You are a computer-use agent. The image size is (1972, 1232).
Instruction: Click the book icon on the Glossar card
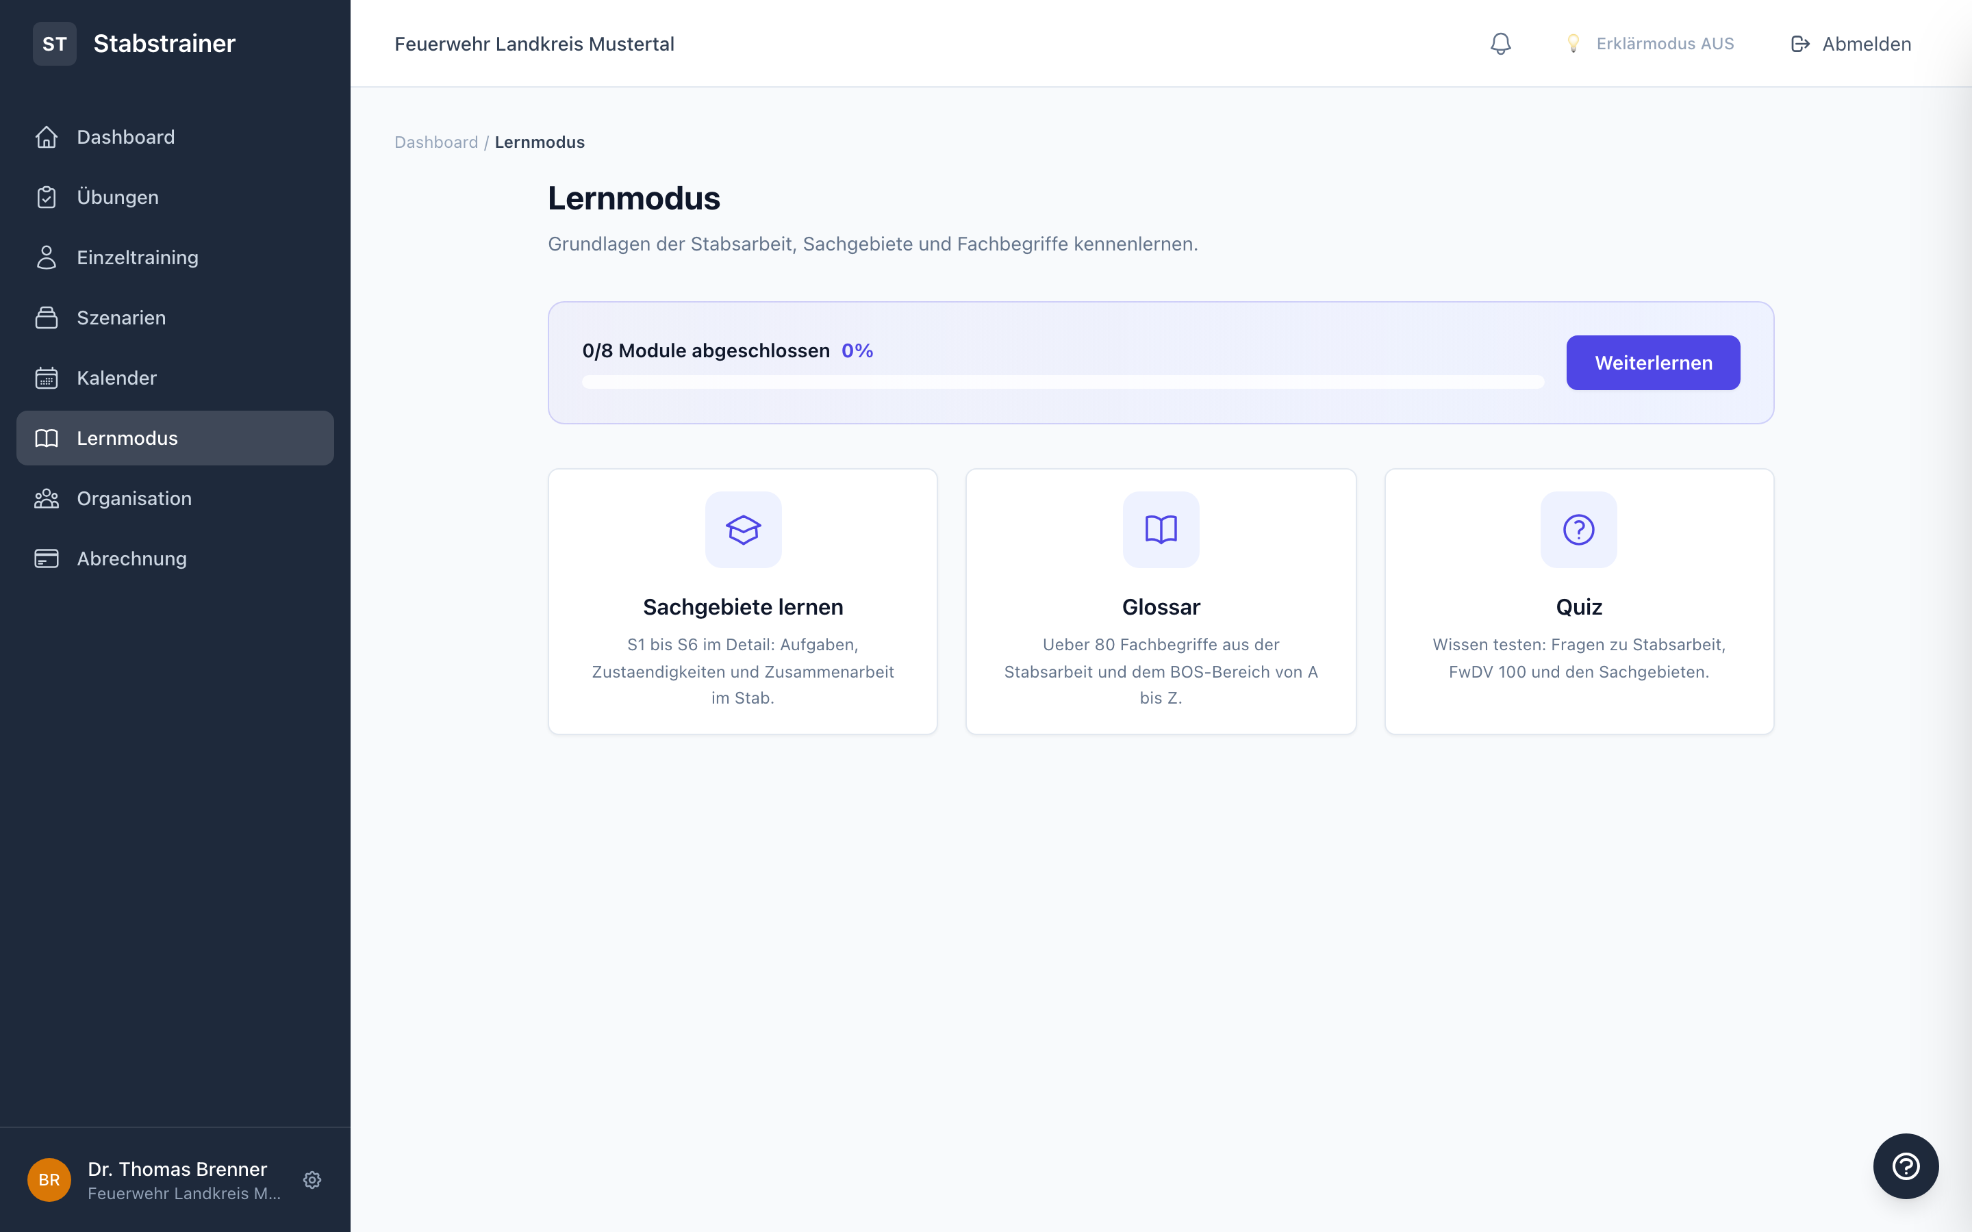click(1161, 529)
